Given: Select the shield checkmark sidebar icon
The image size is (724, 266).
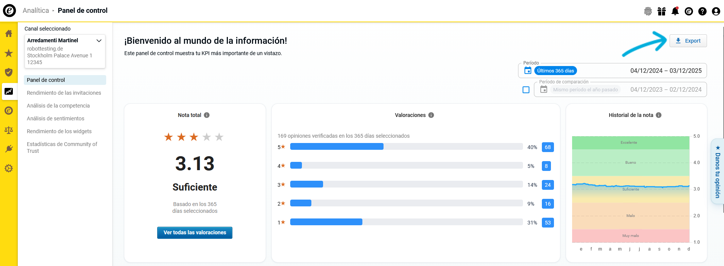Looking at the screenshot, I should 9,72.
